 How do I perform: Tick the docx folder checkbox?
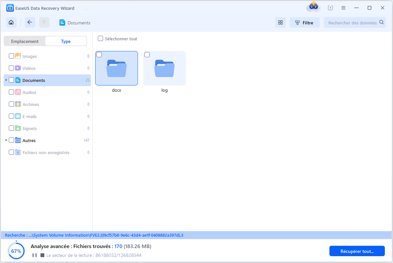pos(99,55)
